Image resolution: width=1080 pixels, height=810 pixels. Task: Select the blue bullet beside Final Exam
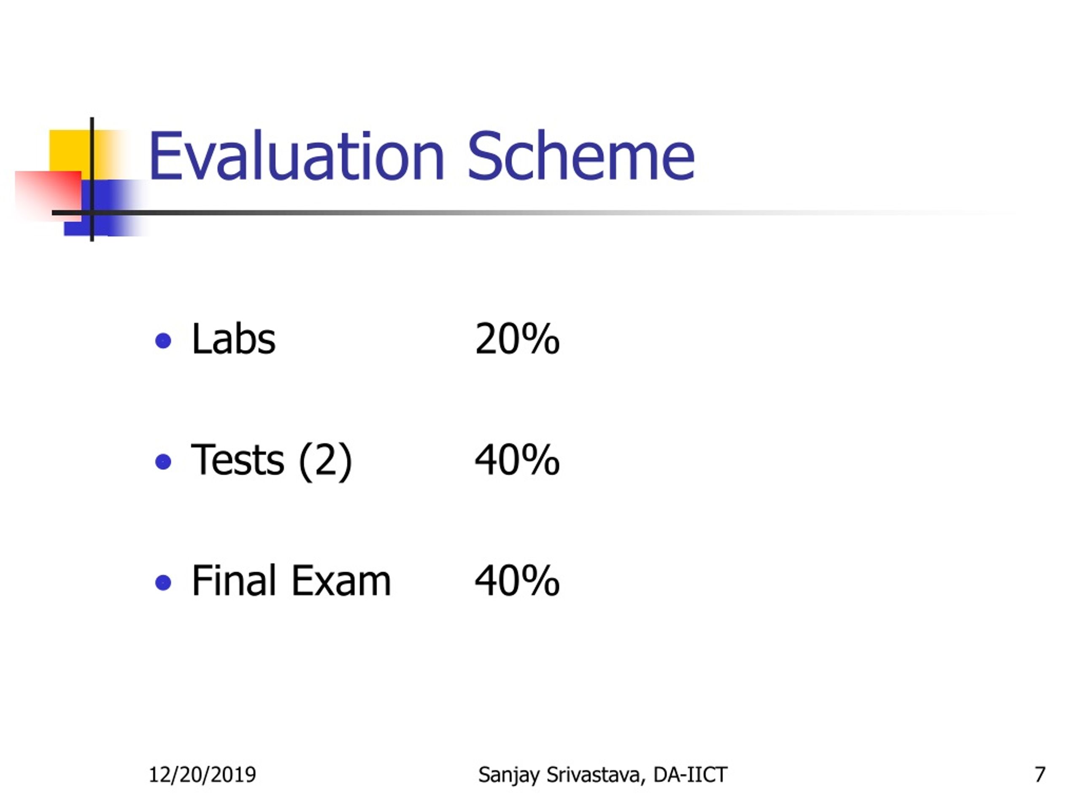tap(163, 583)
